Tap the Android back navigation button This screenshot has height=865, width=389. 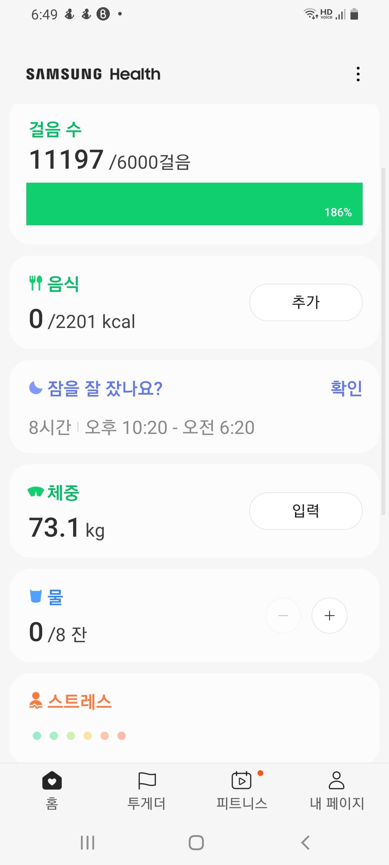coord(305,843)
